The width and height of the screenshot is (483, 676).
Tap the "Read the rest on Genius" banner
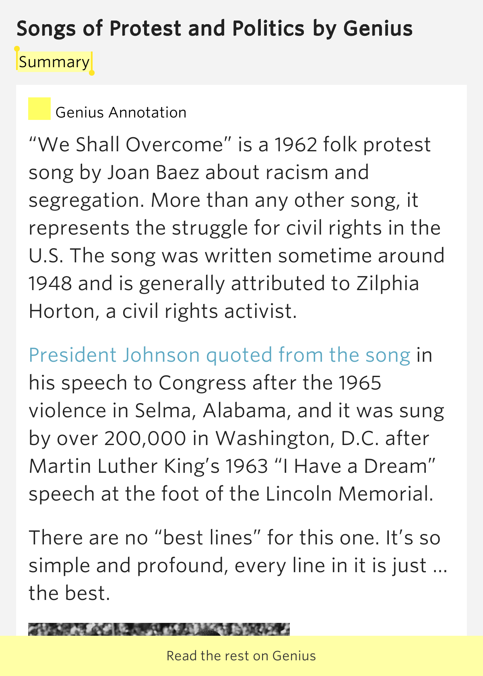click(x=242, y=656)
